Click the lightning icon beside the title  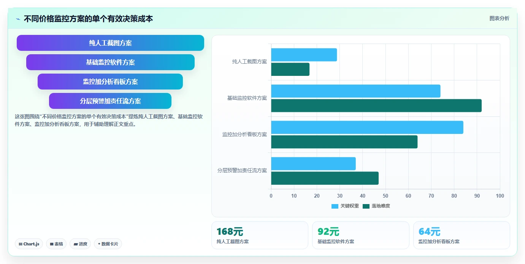(18, 19)
